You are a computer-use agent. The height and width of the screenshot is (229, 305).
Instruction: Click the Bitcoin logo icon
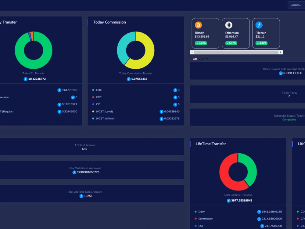click(x=199, y=25)
